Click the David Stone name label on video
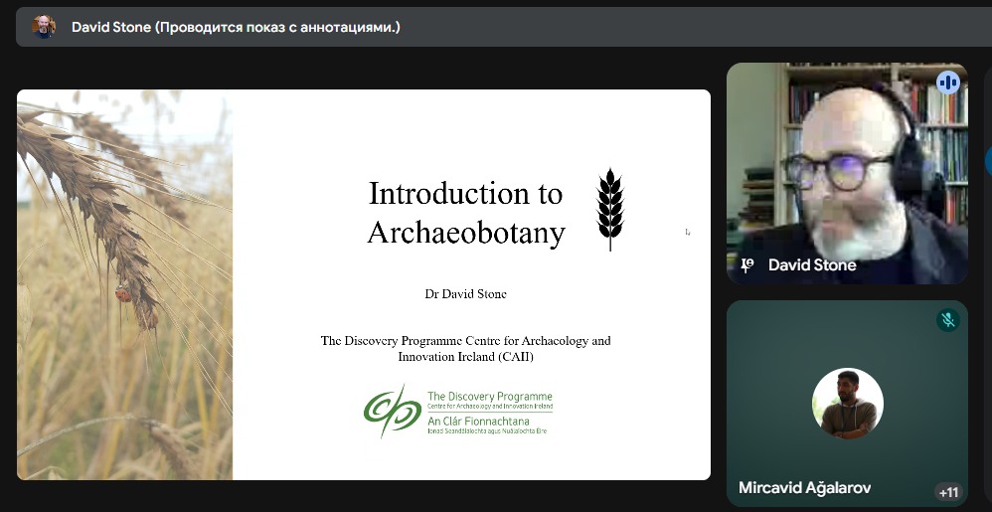The width and height of the screenshot is (992, 512). tap(812, 265)
